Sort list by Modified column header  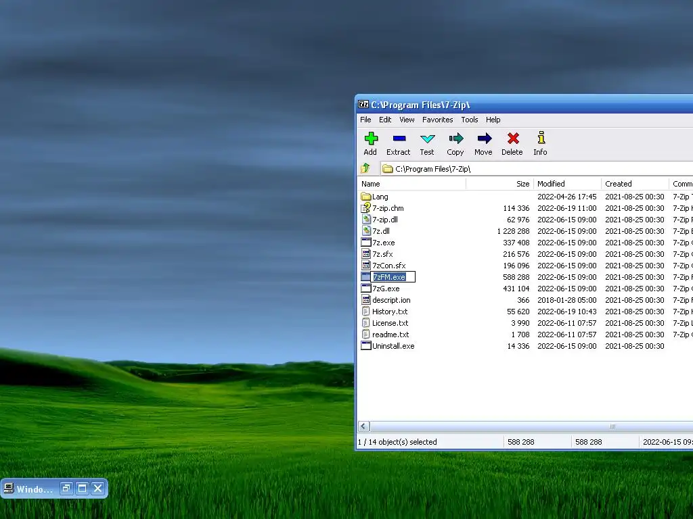(568, 184)
